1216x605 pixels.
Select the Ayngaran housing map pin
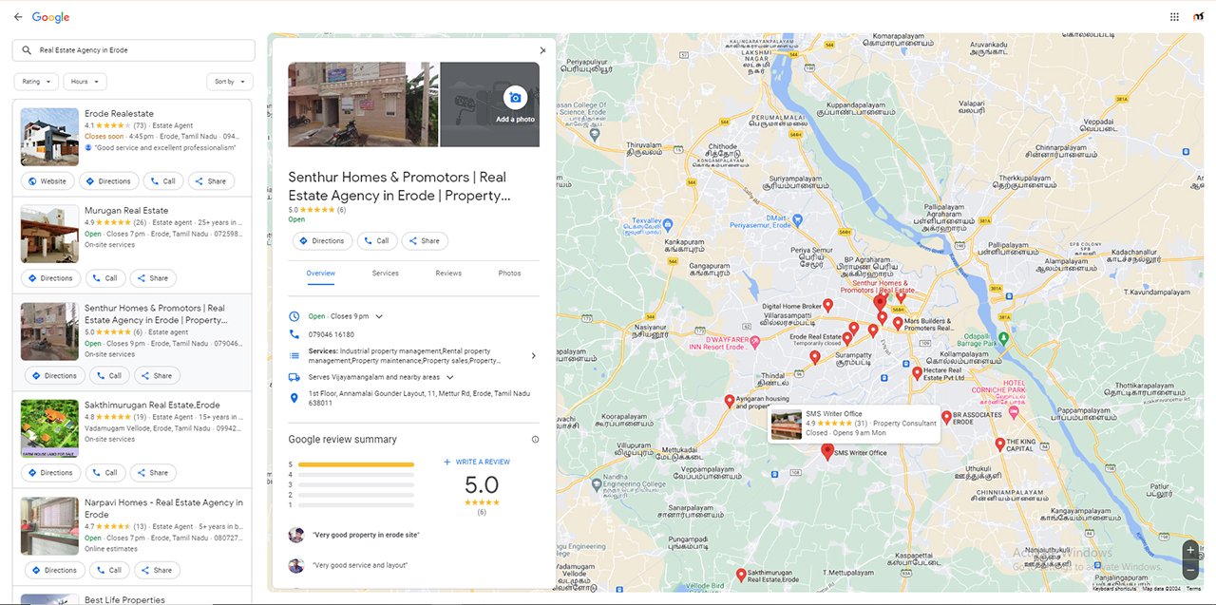click(729, 401)
